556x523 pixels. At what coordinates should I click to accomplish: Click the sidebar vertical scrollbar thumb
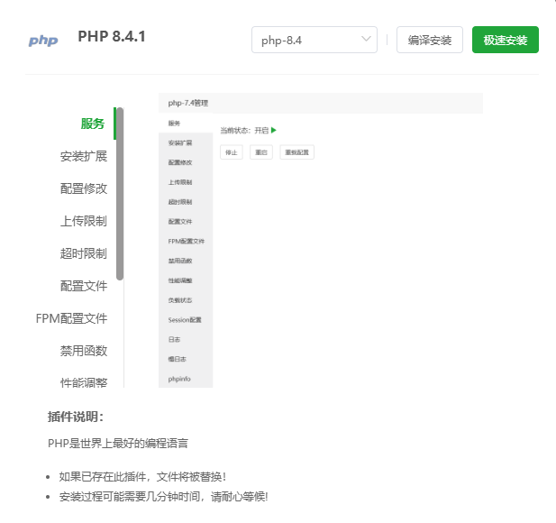coord(120,194)
